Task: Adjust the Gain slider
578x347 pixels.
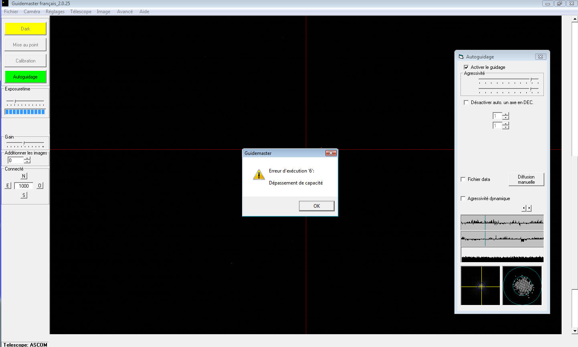Action: pyautogui.click(x=25, y=144)
